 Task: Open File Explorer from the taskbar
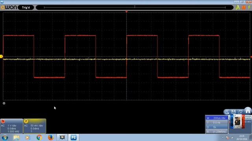tap(16, 137)
